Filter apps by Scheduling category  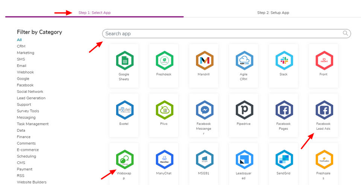pos(26,156)
